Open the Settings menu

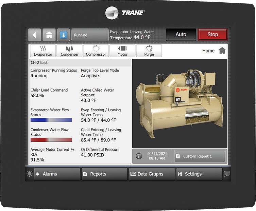tap(199, 174)
